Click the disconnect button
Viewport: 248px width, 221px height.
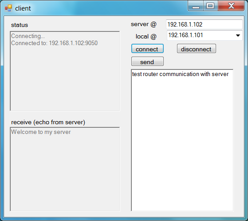point(196,49)
